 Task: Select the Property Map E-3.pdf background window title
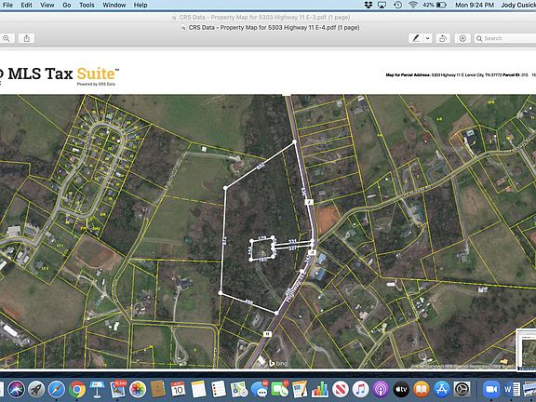pyautogui.click(x=265, y=17)
